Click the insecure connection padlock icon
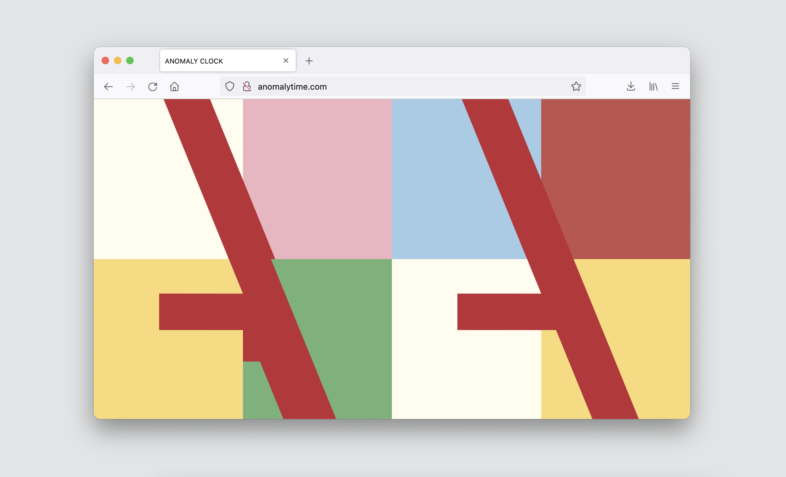Image resolution: width=786 pixels, height=477 pixels. 247,87
